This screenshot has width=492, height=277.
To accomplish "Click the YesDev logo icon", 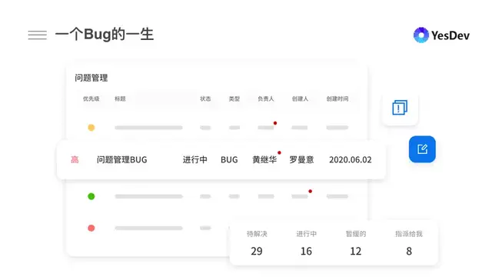I will [x=421, y=35].
